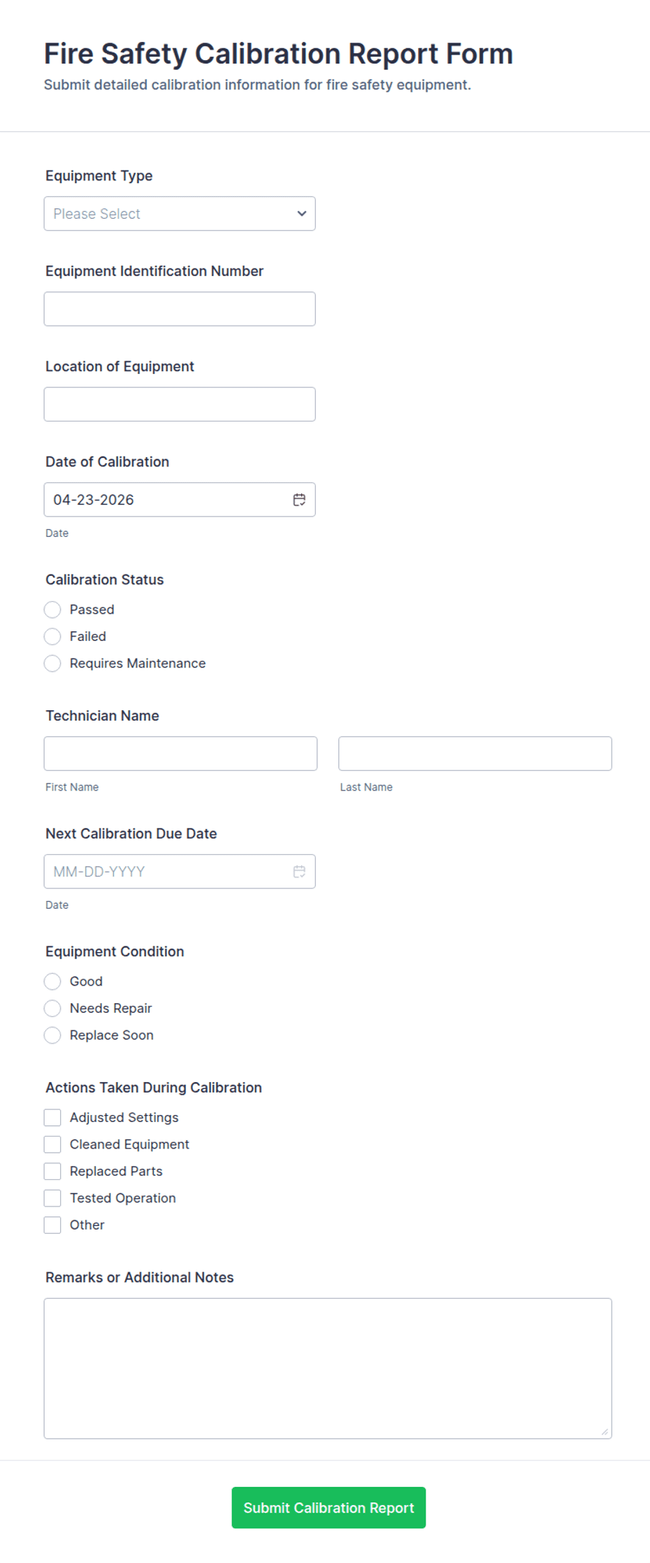The width and height of the screenshot is (650, 1563).
Task: Click the Remarks or Additional Notes textarea
Action: pyautogui.click(x=327, y=1368)
